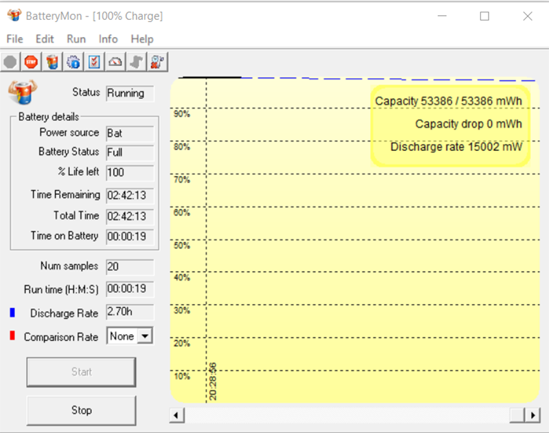Open the Edit menu
The image size is (549, 433).
(x=45, y=39)
